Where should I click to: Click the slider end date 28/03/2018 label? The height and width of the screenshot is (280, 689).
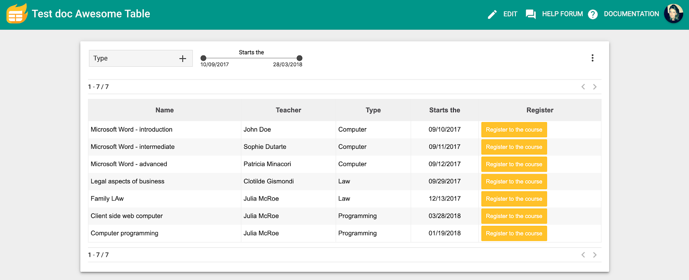click(288, 65)
